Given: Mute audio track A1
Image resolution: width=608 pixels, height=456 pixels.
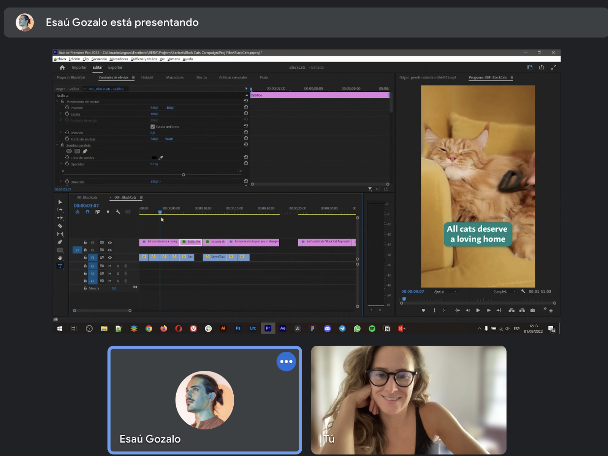Looking at the screenshot, I should (x=110, y=266).
